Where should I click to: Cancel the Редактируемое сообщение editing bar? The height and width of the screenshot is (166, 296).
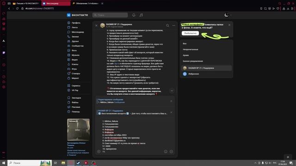(x=171, y=101)
